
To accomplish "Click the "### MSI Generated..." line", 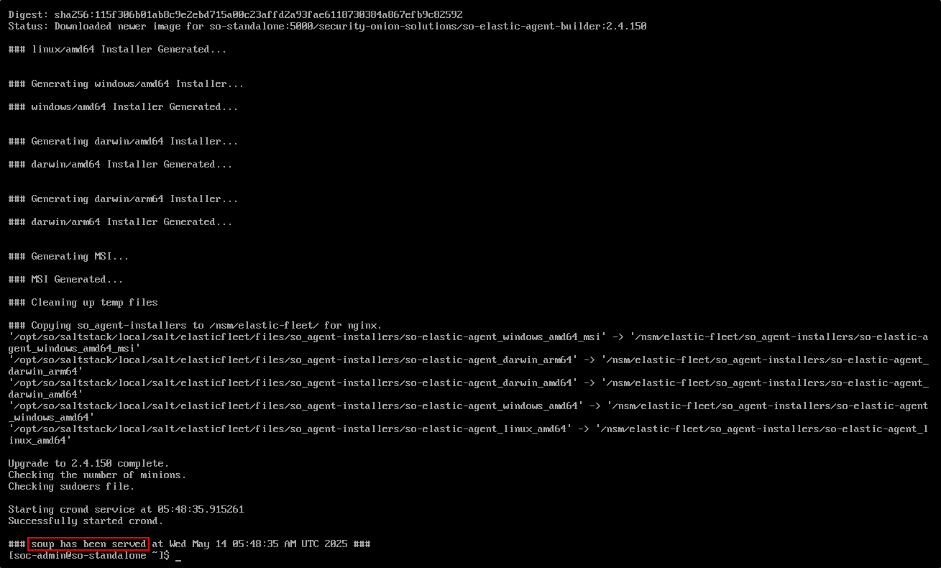I will tap(65, 280).
